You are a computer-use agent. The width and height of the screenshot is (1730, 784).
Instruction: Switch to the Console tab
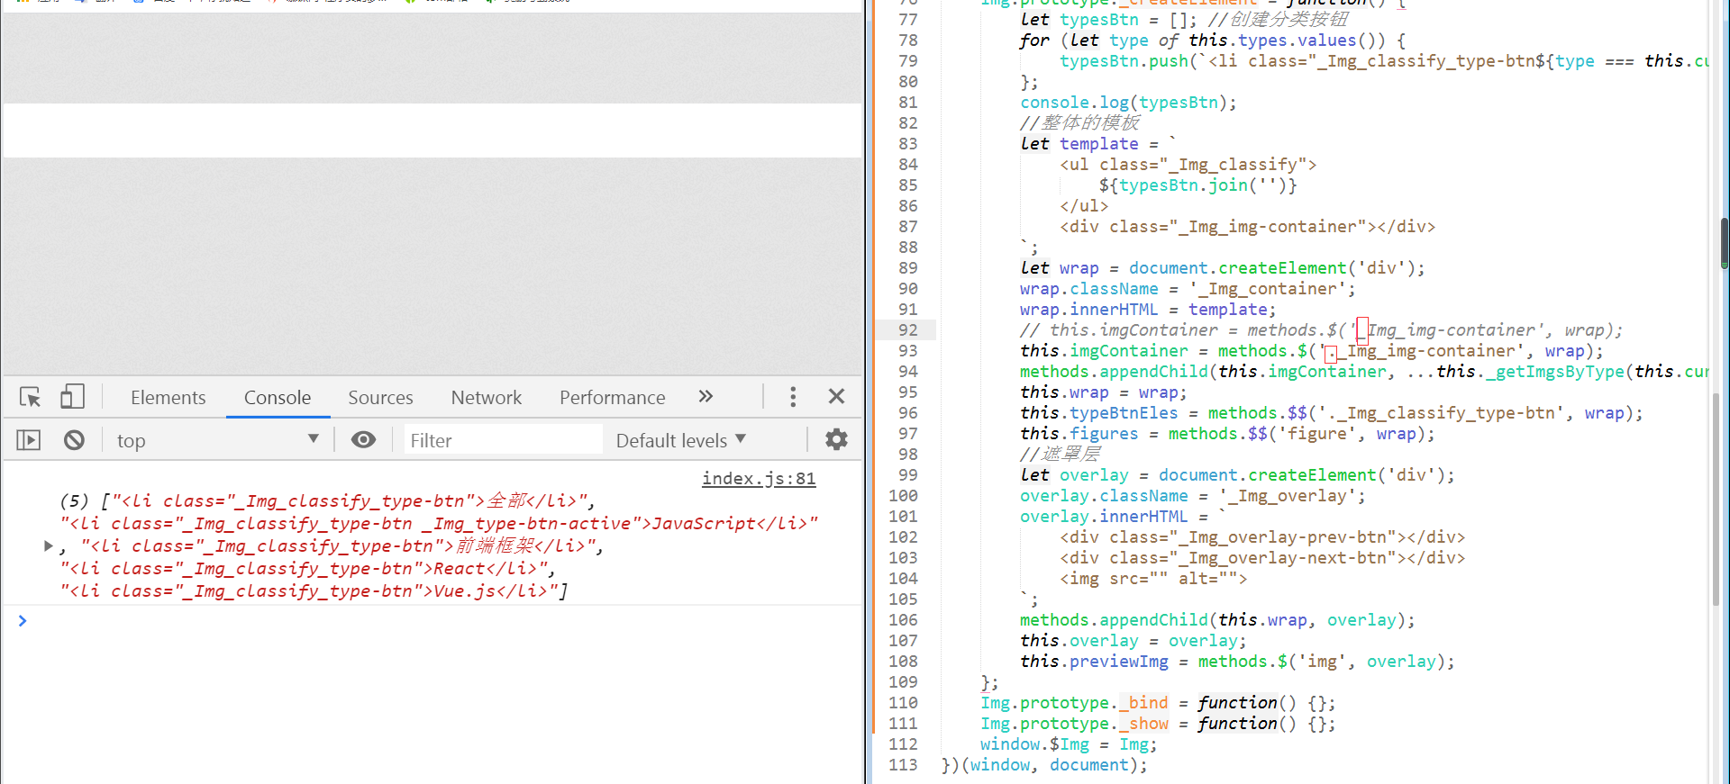[x=278, y=397]
